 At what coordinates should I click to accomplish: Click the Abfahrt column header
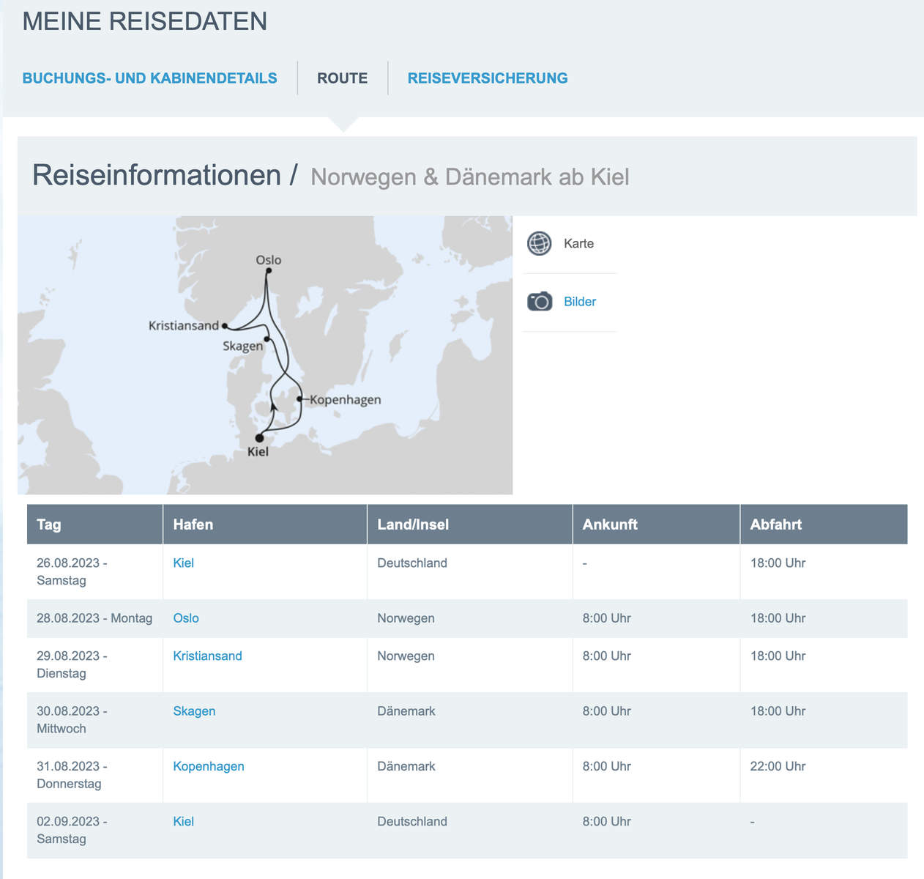(775, 524)
